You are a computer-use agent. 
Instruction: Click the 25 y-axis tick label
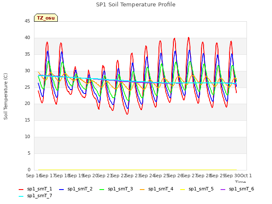pos(27,87)
